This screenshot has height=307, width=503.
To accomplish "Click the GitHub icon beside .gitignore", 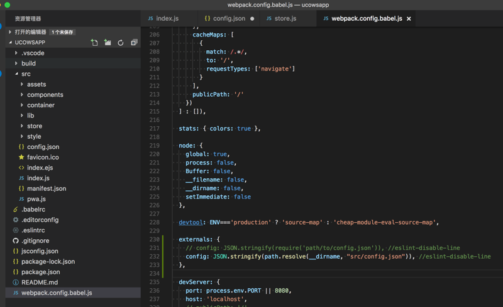I will 16,241.
